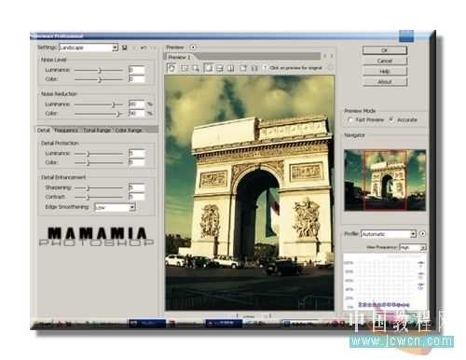Switch to vertical split preview icon
The width and height of the screenshot is (466, 360).
(x=231, y=68)
